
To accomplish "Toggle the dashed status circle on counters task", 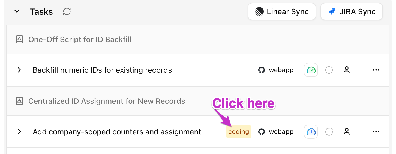I will 329,132.
